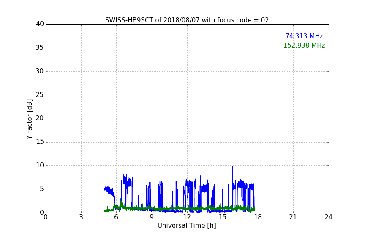The width and height of the screenshot is (365, 243).
Task: Click the x-axis tick label '24'
Action: point(328,217)
